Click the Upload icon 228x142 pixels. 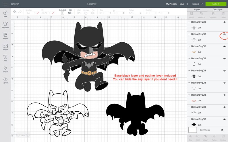coord(5,79)
